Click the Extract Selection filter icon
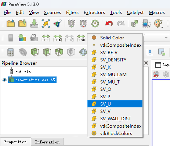Viewport: 170px width, 146px height. click(162, 52)
